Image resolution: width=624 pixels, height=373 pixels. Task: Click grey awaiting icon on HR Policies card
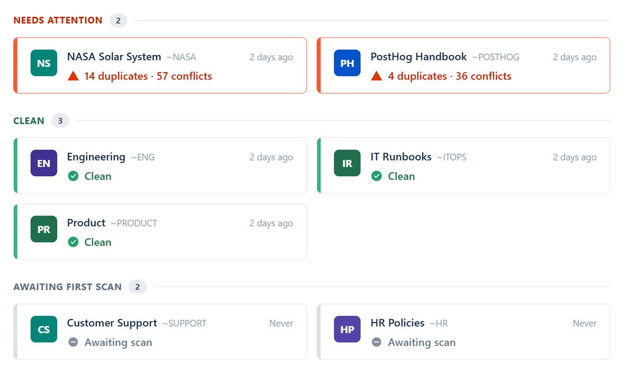coord(376,342)
